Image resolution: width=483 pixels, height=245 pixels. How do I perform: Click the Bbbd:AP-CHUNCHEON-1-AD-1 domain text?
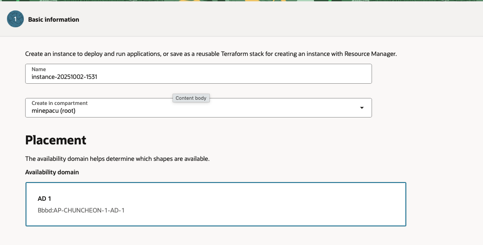click(x=81, y=210)
